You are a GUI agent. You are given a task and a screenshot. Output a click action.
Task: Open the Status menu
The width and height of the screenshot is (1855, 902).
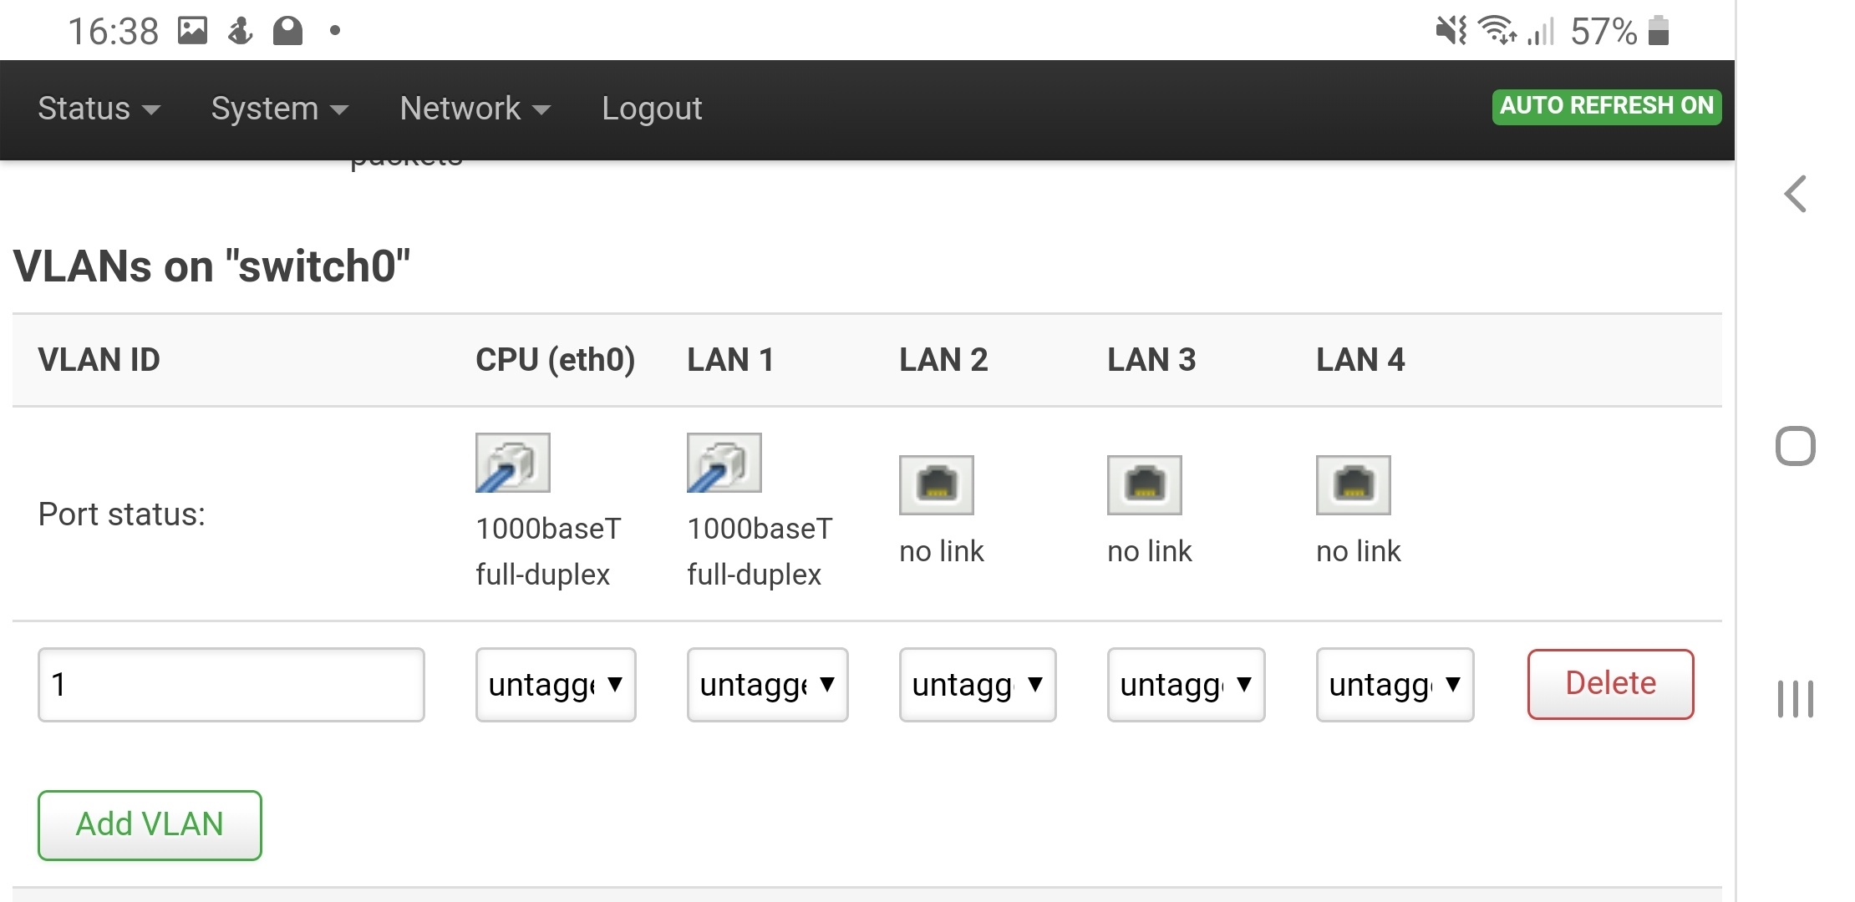pos(99,109)
